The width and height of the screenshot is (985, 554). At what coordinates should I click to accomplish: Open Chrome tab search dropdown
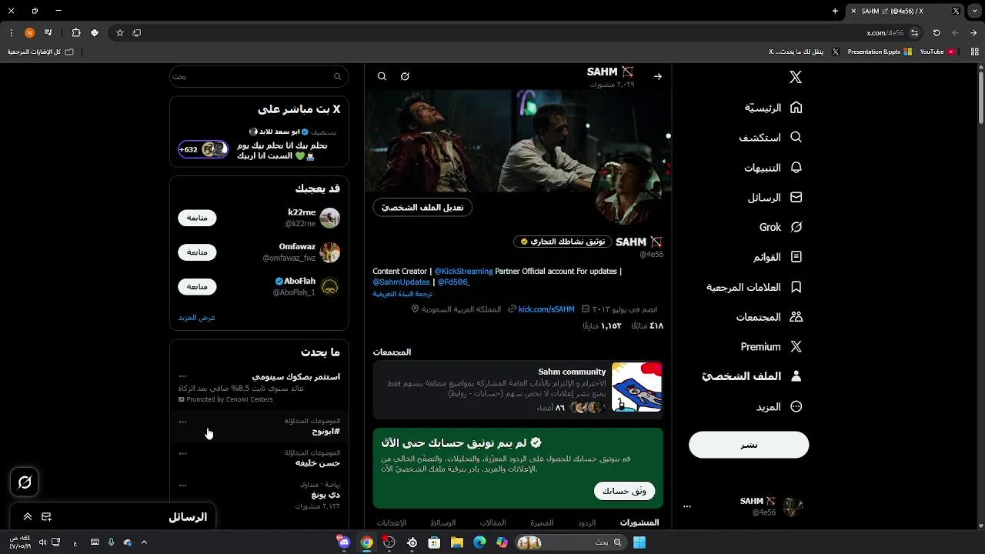click(x=973, y=11)
